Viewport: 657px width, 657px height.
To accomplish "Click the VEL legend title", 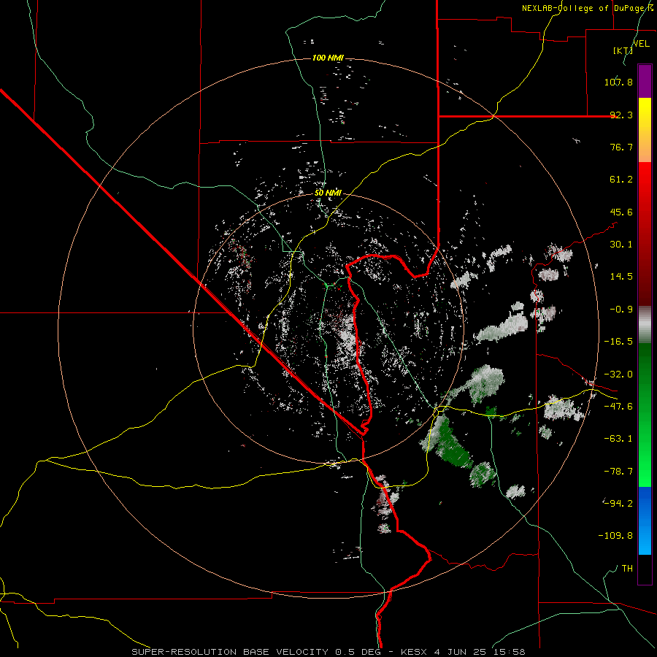I will pos(641,44).
